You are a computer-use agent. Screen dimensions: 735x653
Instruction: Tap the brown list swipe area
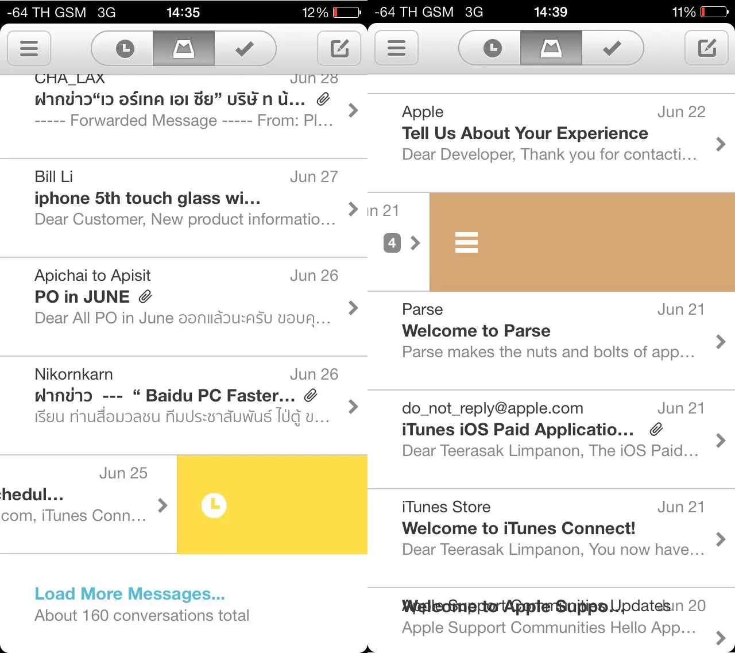582,242
